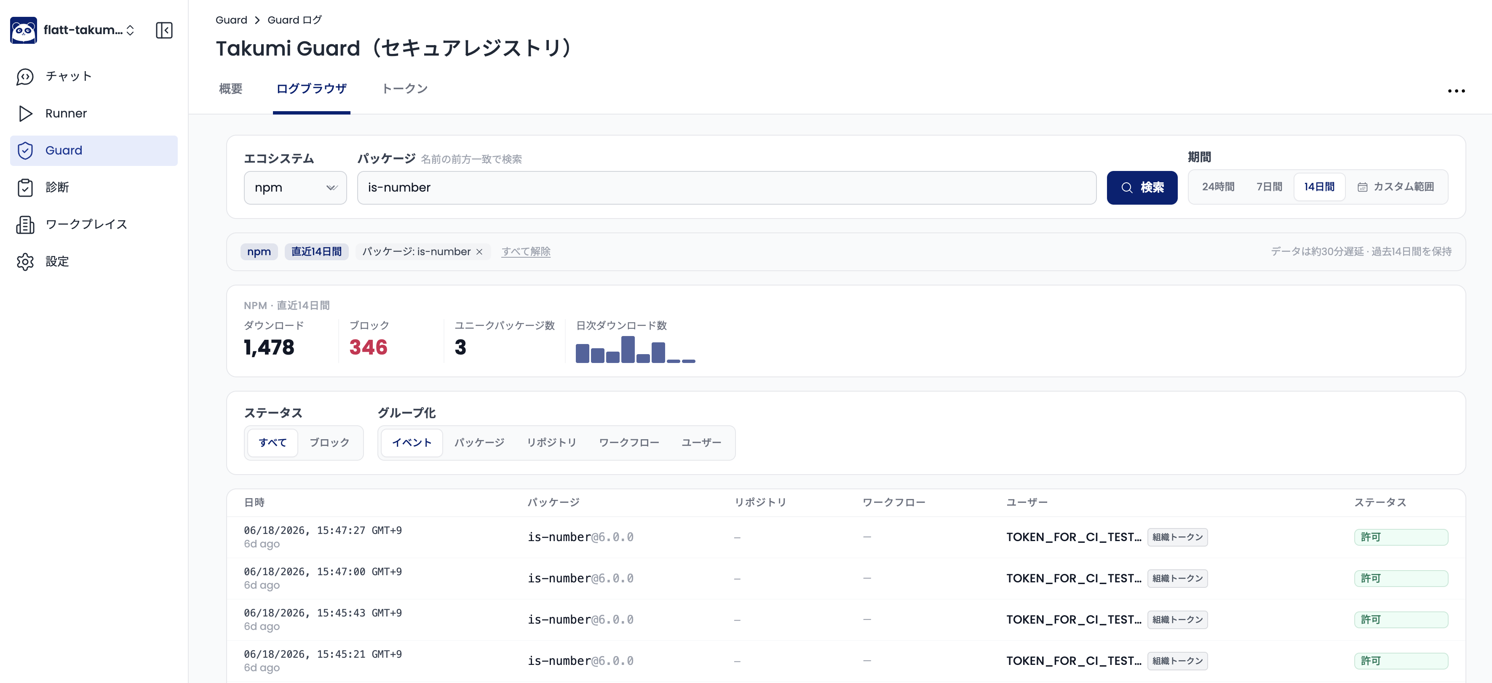1492x683 pixels.
Task: Click the magnifier icon in 検索 button
Action: click(x=1126, y=187)
